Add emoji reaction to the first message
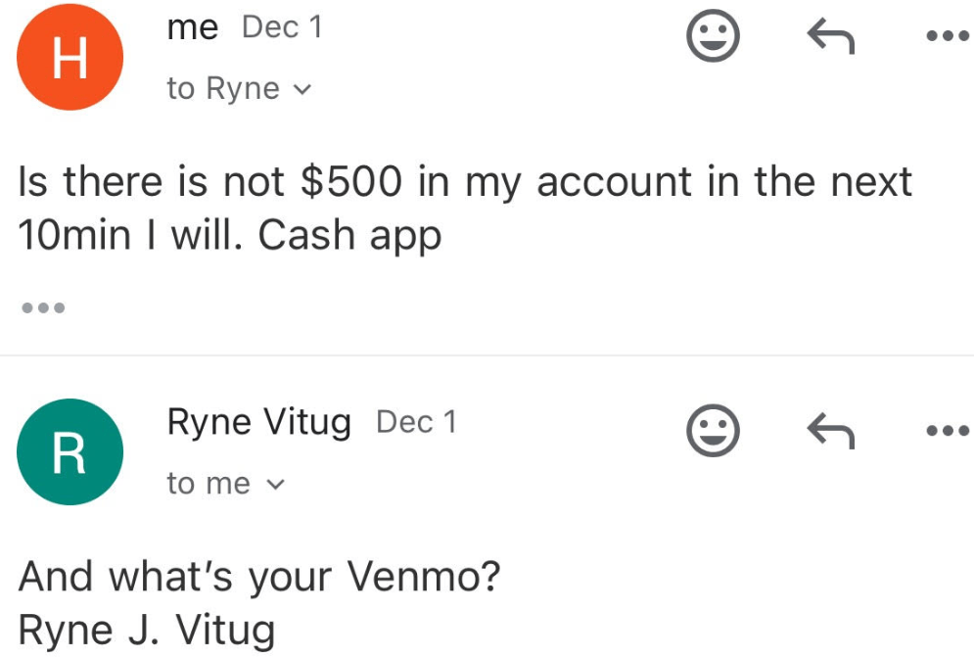The image size is (974, 658). pyautogui.click(x=713, y=38)
